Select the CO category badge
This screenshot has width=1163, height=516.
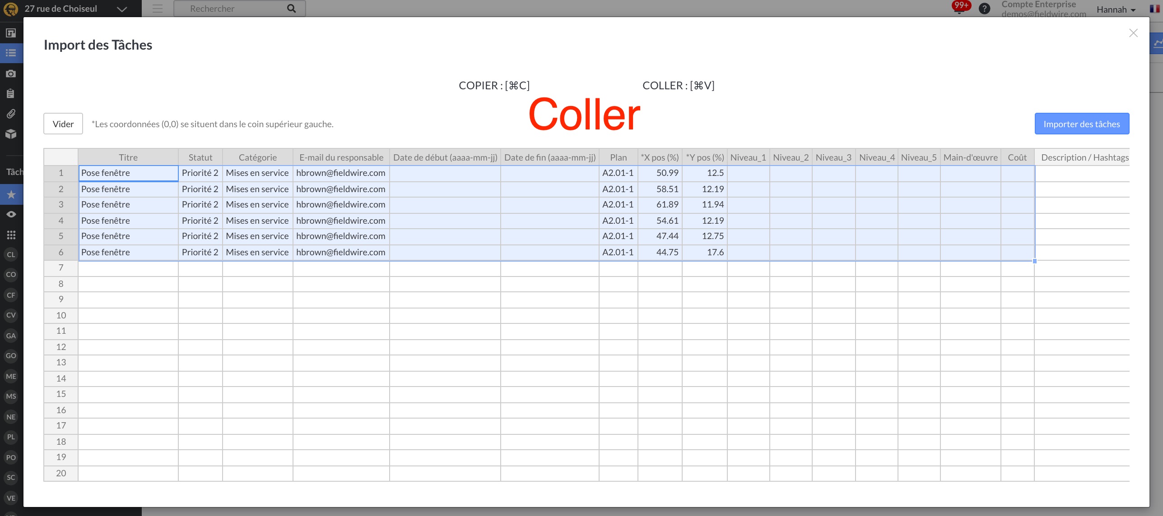(11, 274)
